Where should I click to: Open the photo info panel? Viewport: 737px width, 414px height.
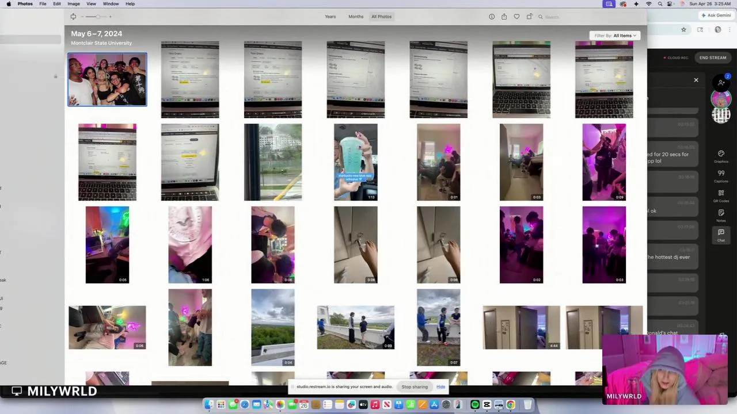tap(492, 17)
